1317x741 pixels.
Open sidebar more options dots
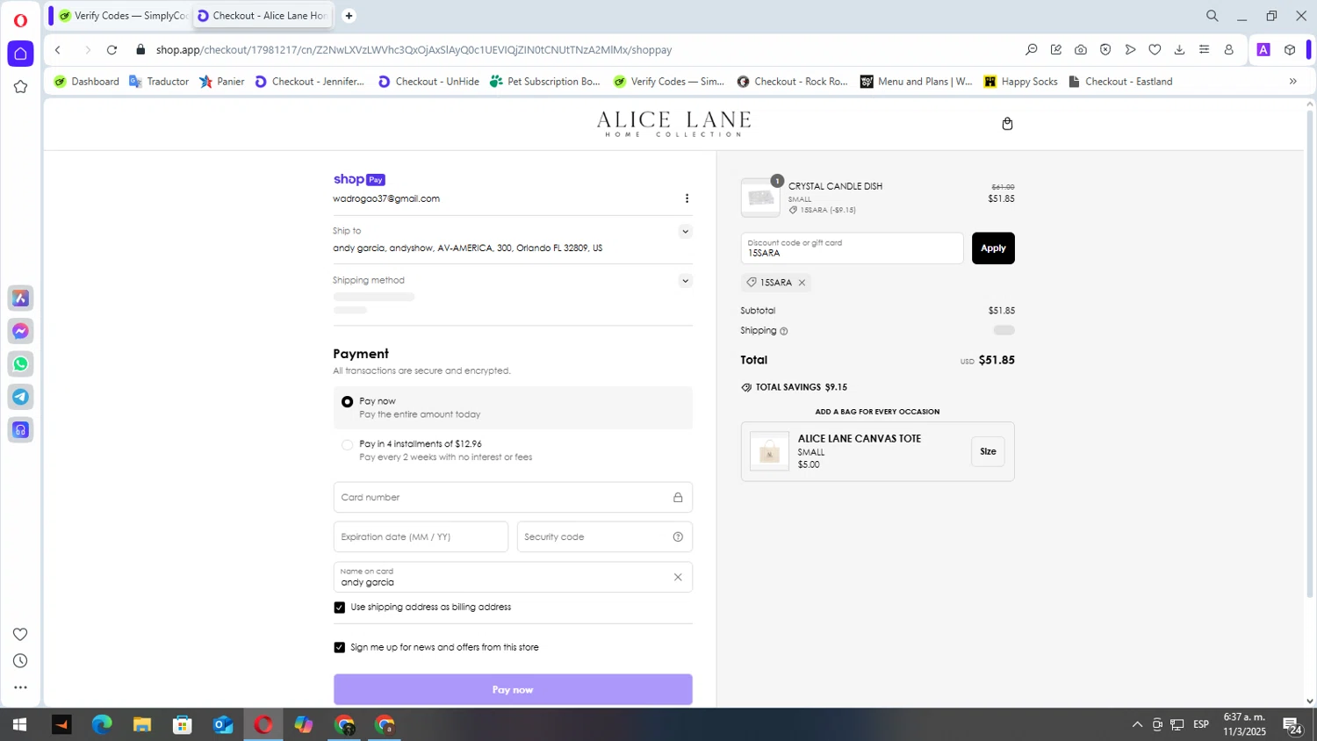20,687
